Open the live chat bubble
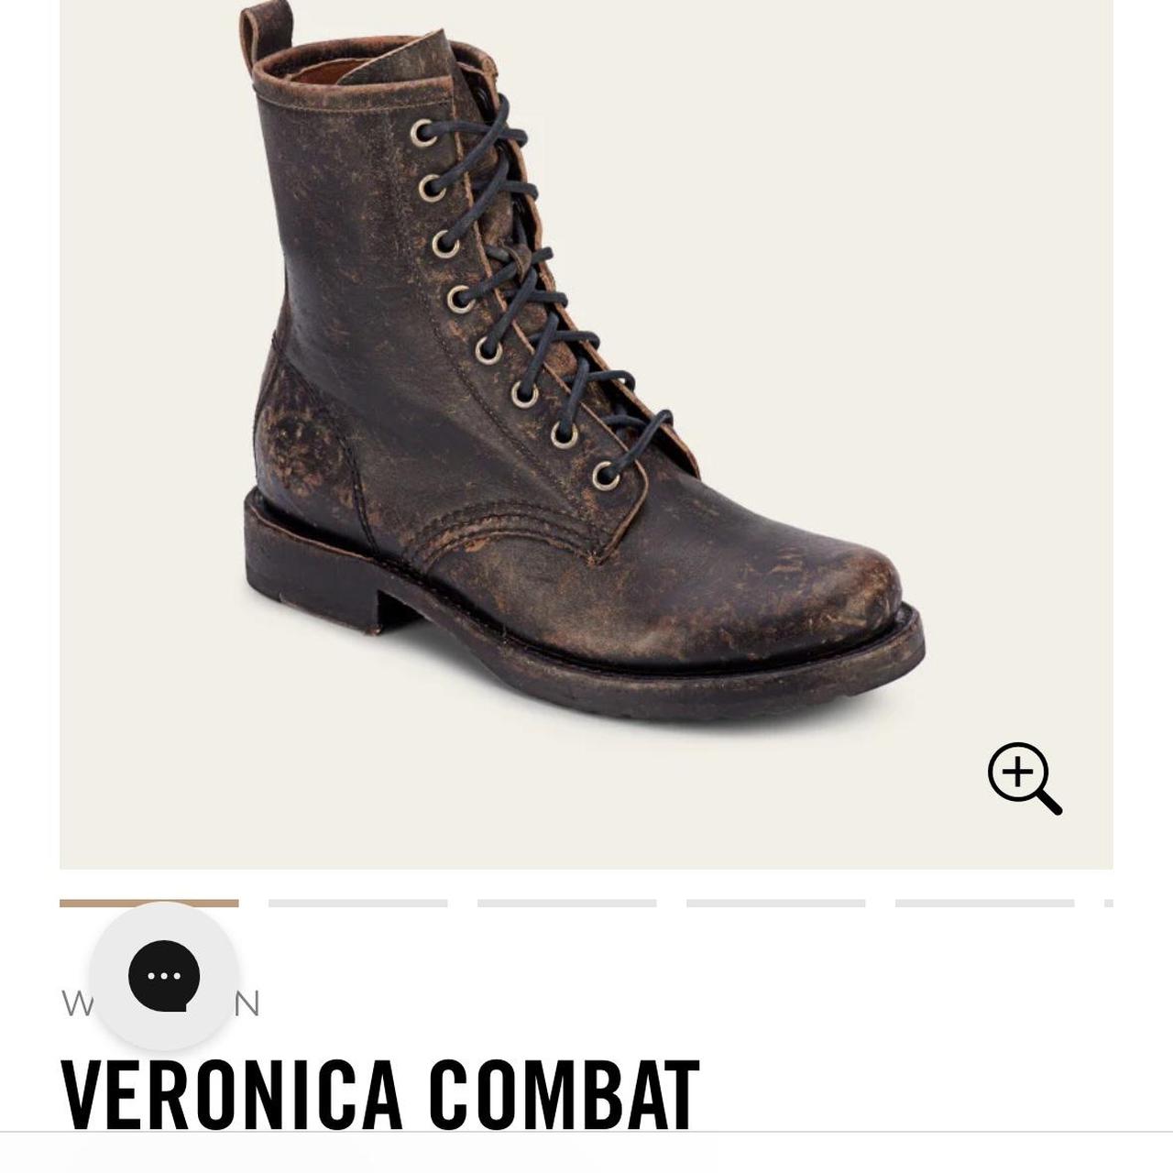The height and width of the screenshot is (1173, 1173). click(x=164, y=976)
